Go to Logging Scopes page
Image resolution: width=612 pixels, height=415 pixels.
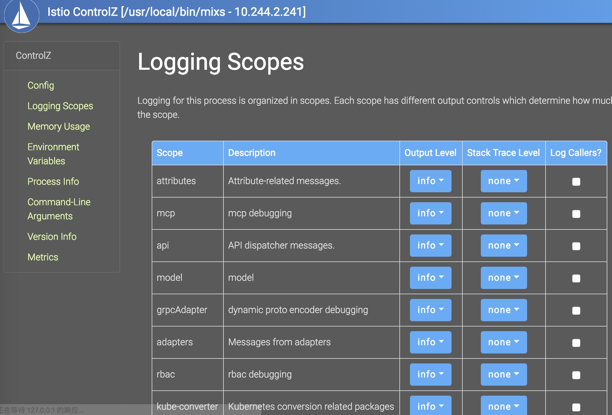click(x=60, y=106)
